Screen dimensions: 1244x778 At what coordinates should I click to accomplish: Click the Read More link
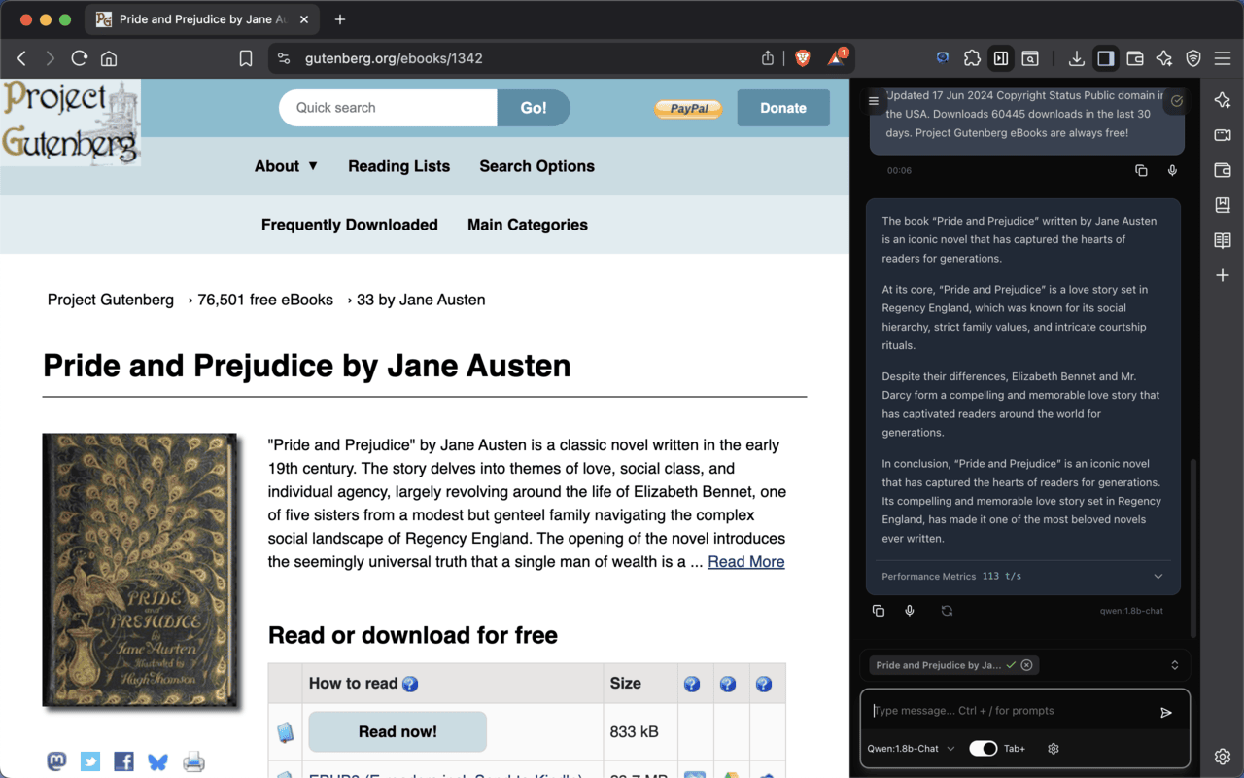pos(745,561)
